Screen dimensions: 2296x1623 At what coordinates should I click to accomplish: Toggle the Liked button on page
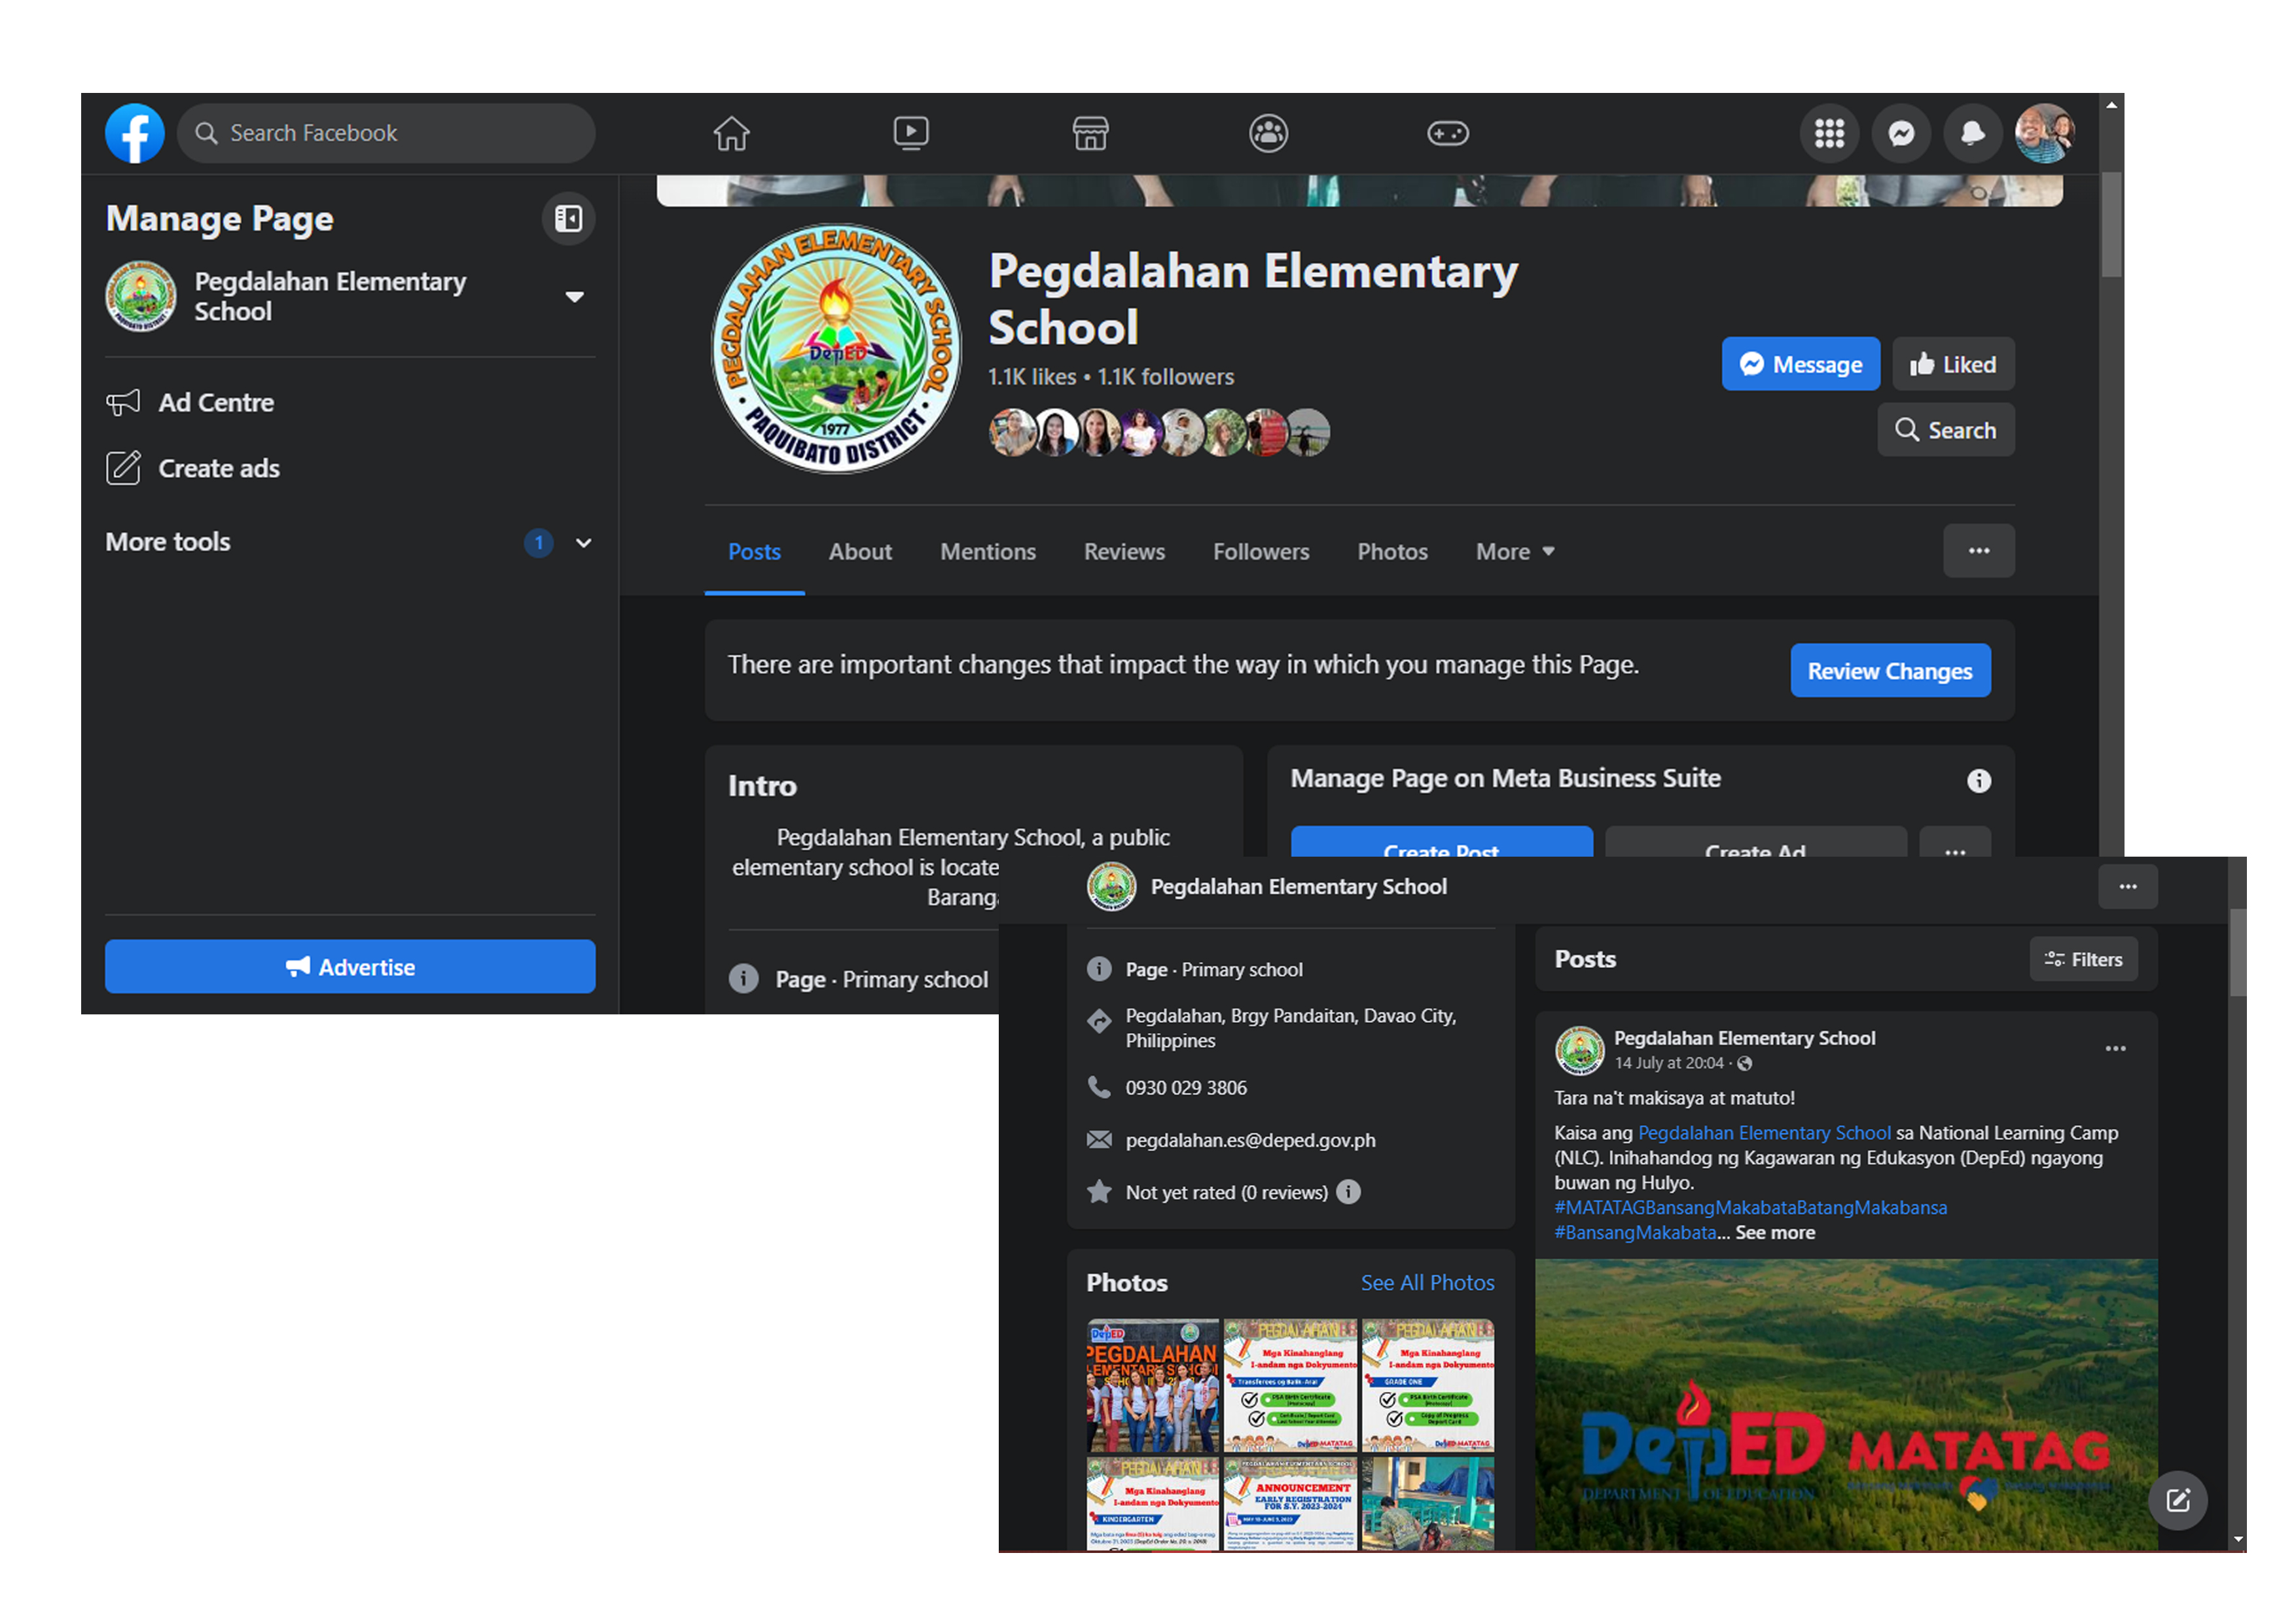point(1952,364)
